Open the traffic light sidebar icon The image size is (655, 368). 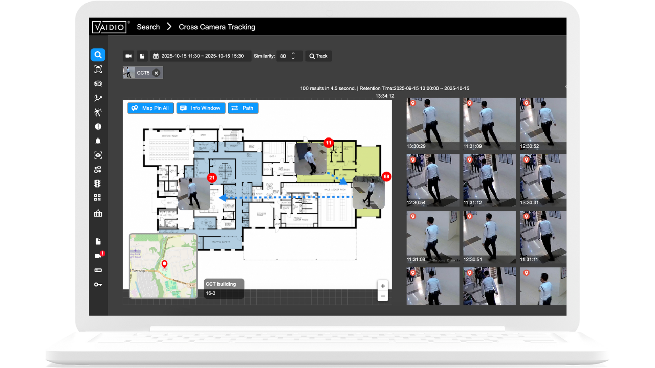(98, 183)
